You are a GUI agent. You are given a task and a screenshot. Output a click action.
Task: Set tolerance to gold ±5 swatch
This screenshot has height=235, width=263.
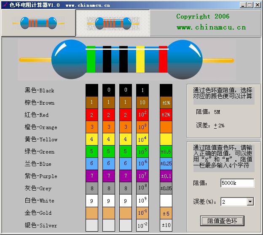coord(166,213)
